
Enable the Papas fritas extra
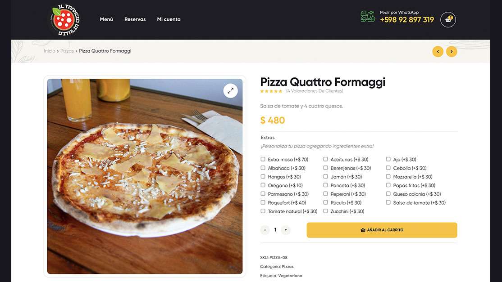(388, 185)
